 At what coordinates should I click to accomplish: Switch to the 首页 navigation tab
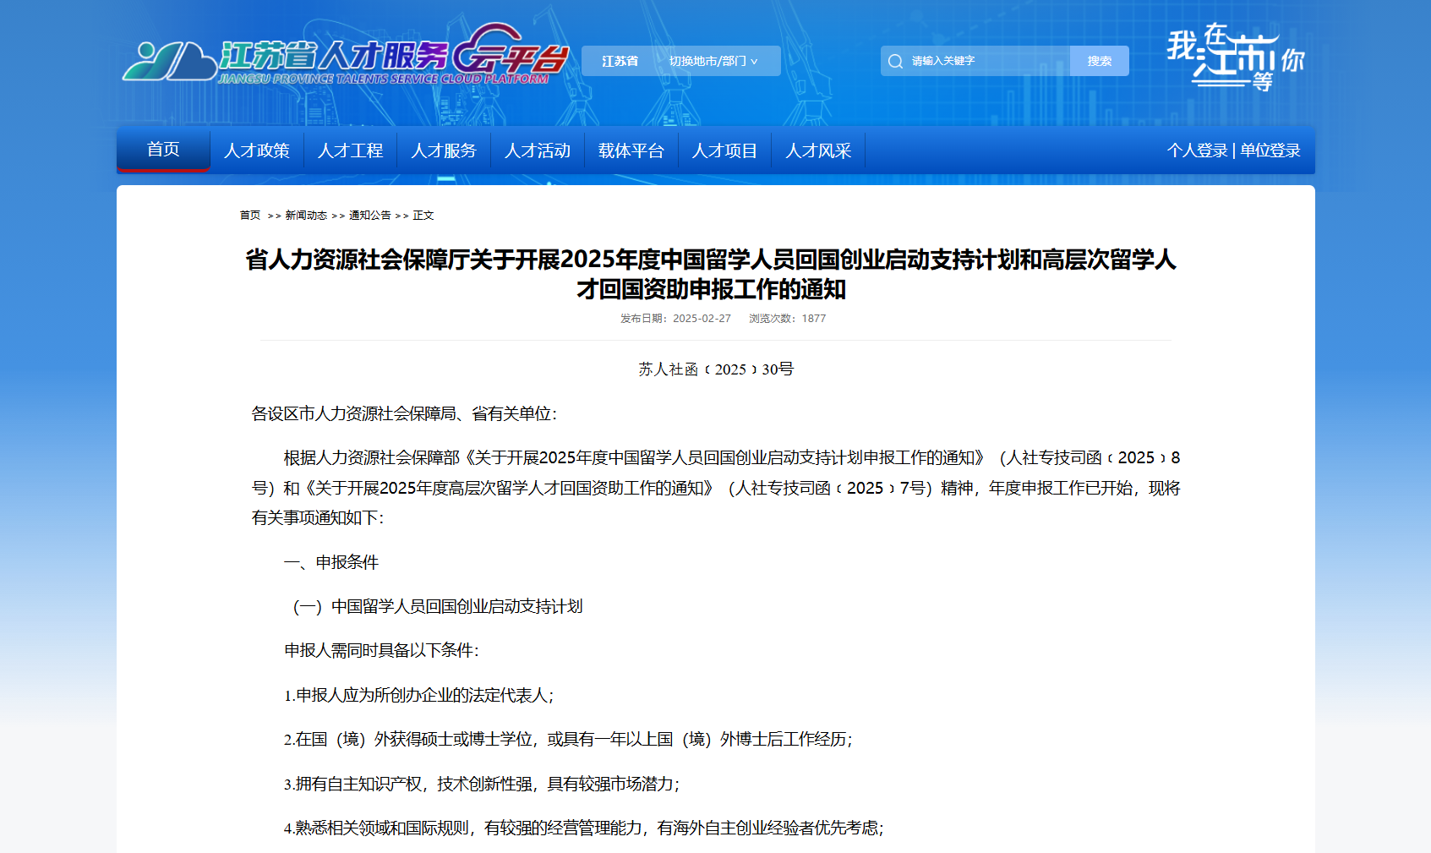pos(162,150)
